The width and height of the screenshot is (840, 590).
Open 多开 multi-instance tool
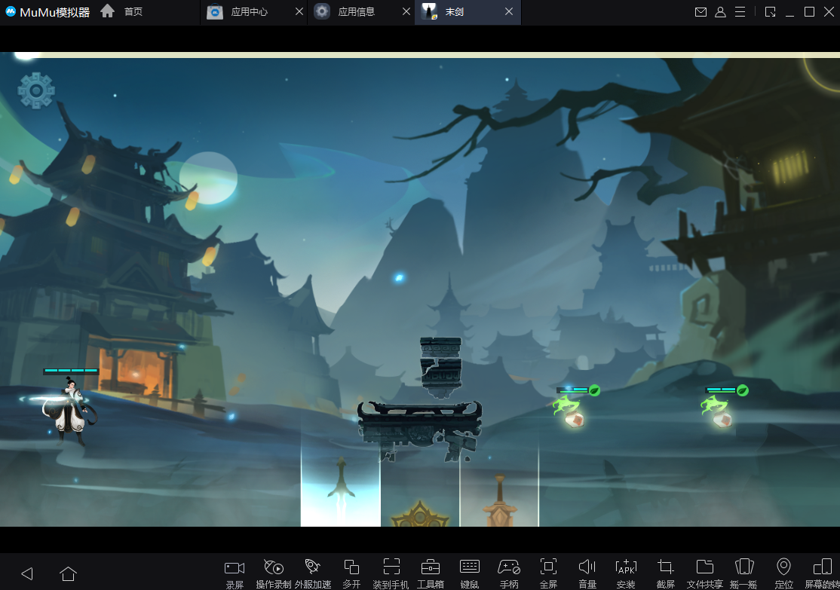point(351,573)
